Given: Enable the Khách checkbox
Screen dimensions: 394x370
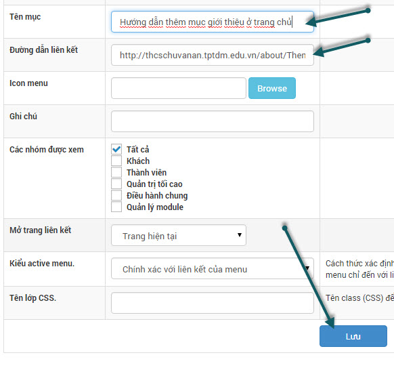Looking at the screenshot, I should click(x=116, y=161).
